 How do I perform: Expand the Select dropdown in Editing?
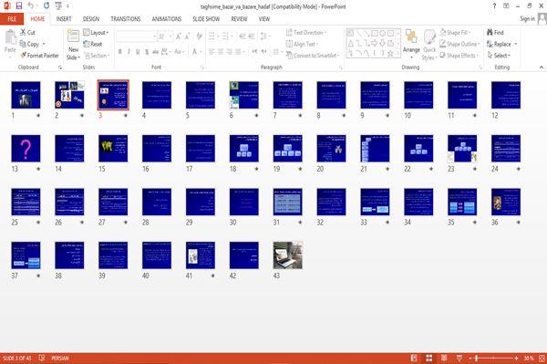coord(499,56)
